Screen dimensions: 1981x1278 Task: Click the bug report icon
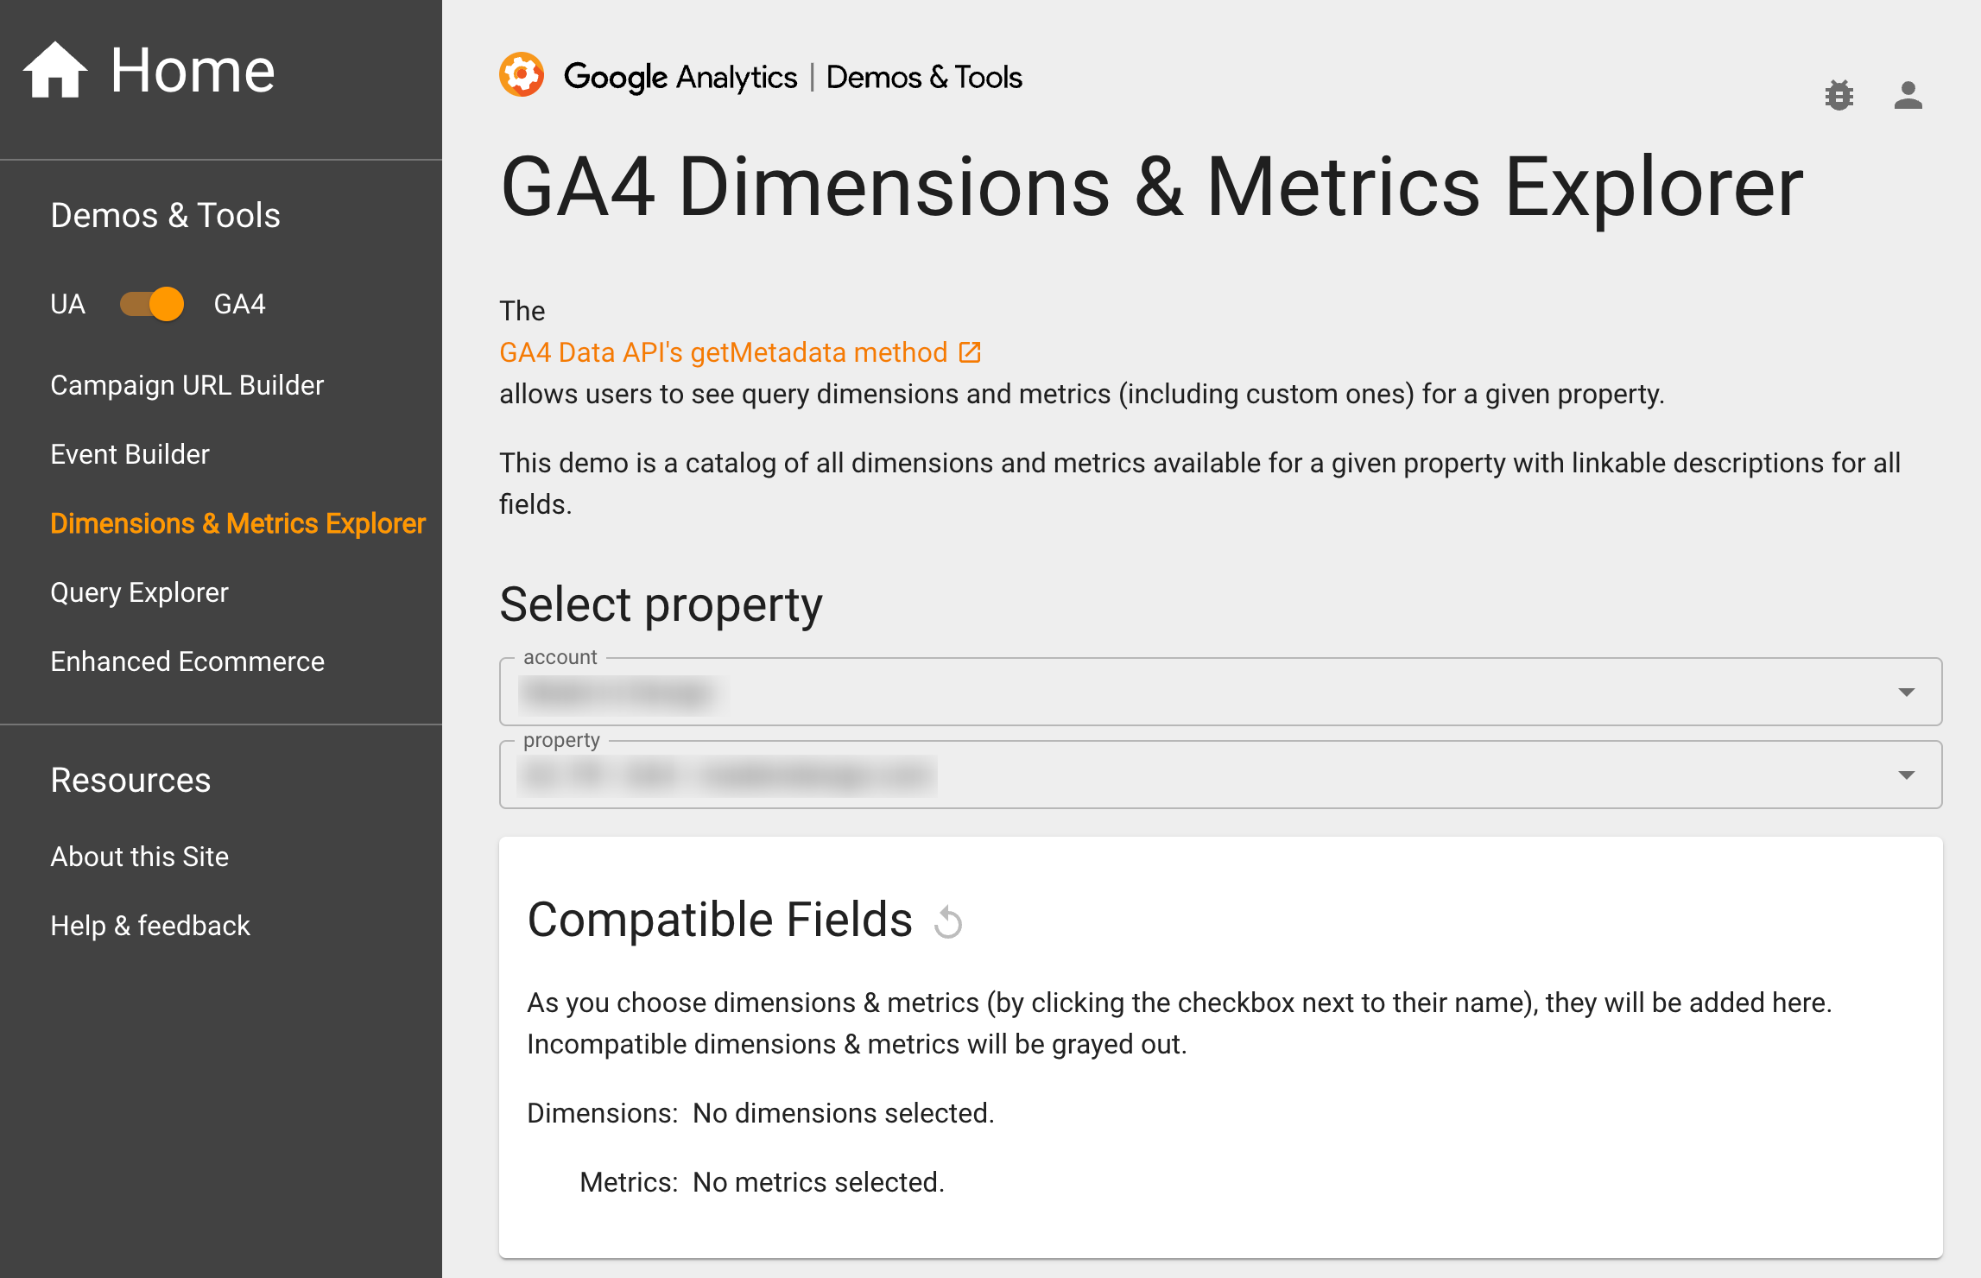tap(1840, 95)
